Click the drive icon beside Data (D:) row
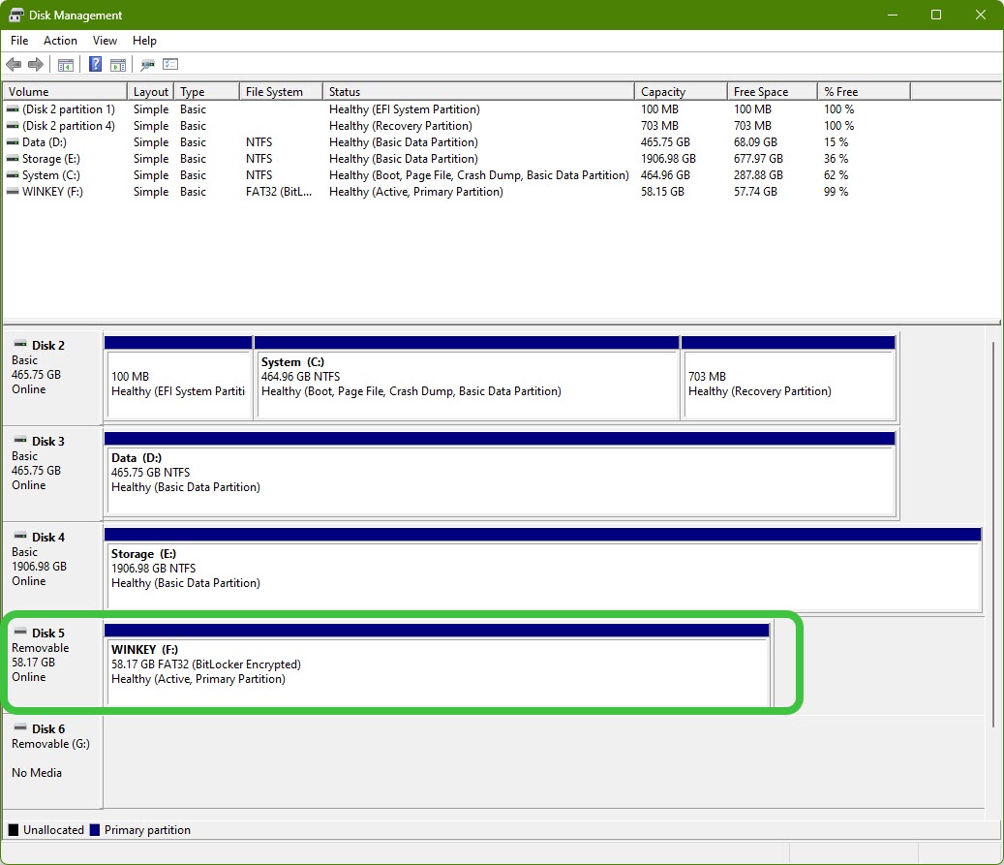Image resolution: width=1004 pixels, height=865 pixels. coord(13,142)
